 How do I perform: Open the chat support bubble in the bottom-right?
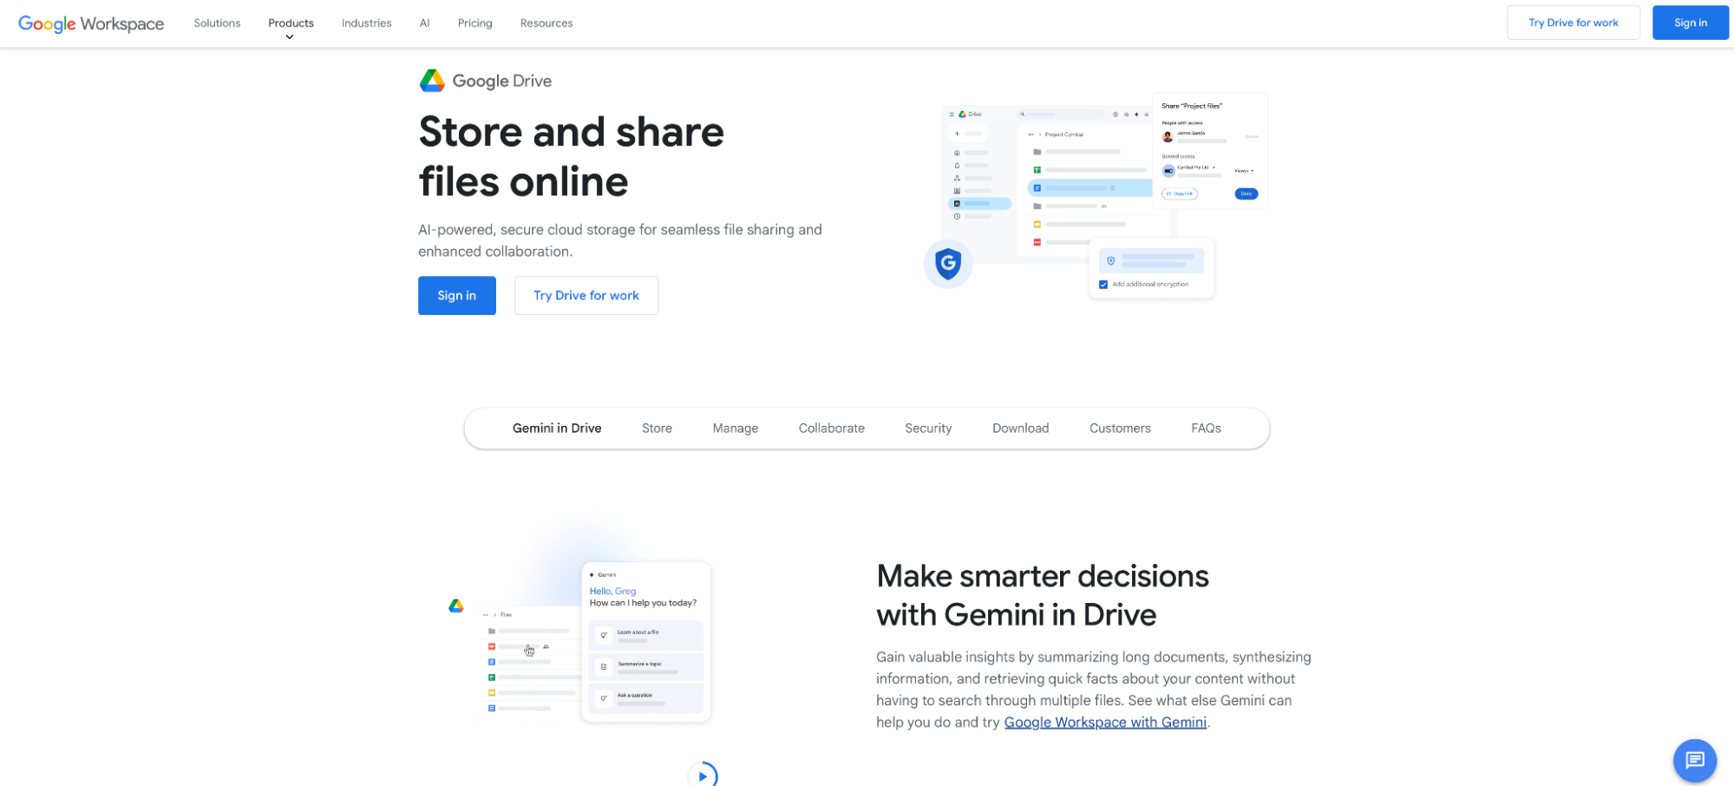coord(1694,761)
